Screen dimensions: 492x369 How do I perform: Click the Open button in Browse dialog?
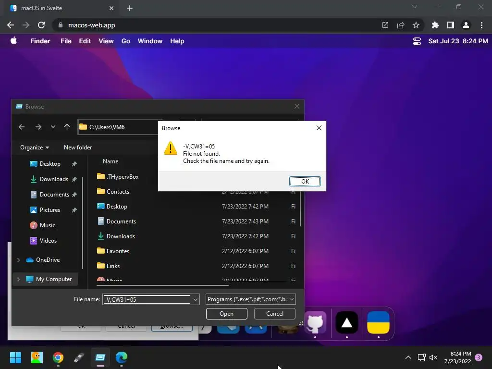tap(227, 314)
